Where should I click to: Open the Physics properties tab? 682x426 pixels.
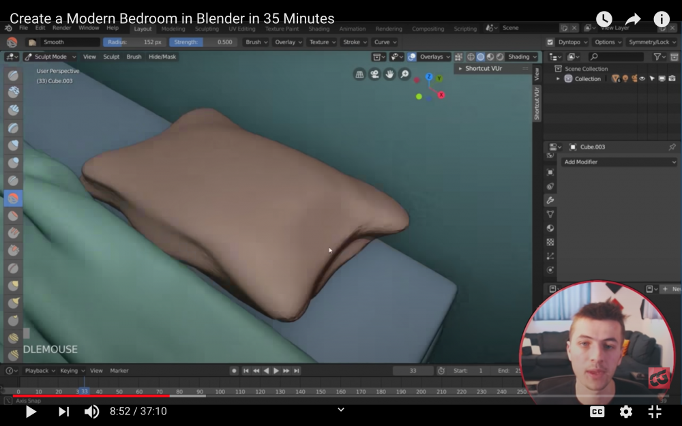click(x=550, y=270)
